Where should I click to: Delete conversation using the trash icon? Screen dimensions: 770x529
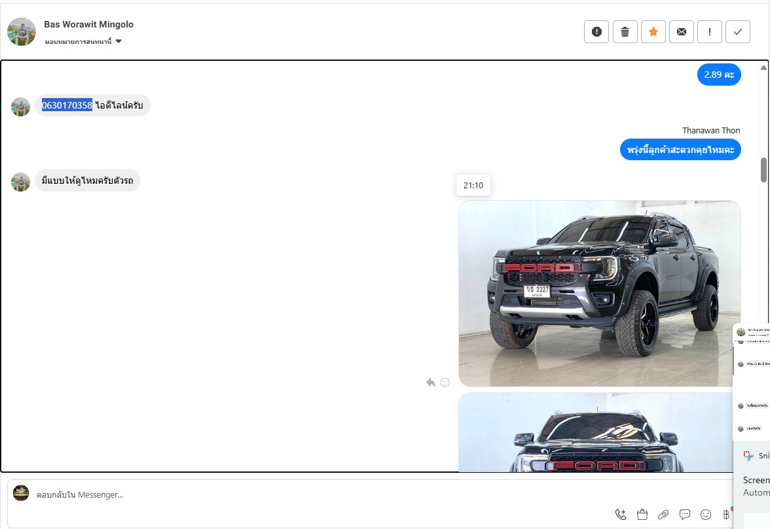(x=625, y=32)
